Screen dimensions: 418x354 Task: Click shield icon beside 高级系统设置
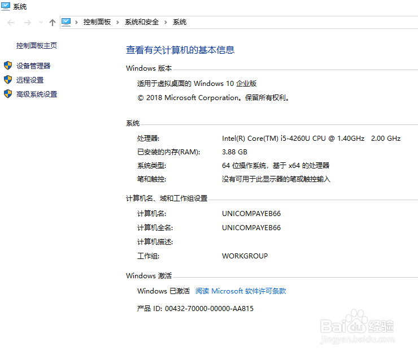8,94
